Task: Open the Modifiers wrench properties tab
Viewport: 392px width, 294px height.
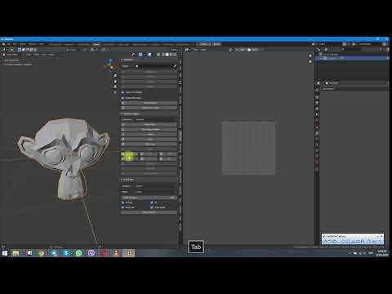Action: click(317, 133)
